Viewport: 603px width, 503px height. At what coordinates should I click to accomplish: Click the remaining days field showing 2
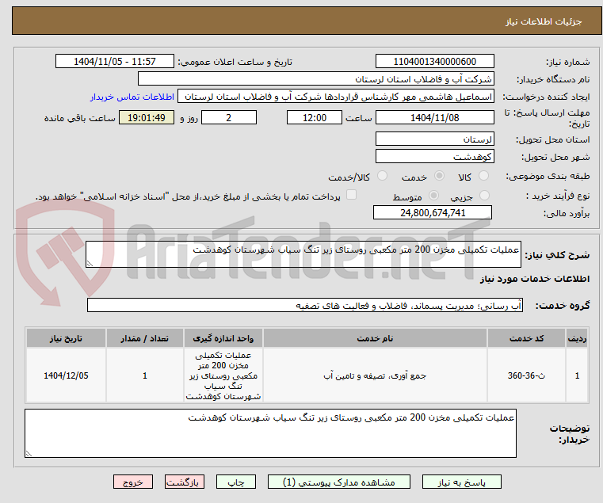229,118
